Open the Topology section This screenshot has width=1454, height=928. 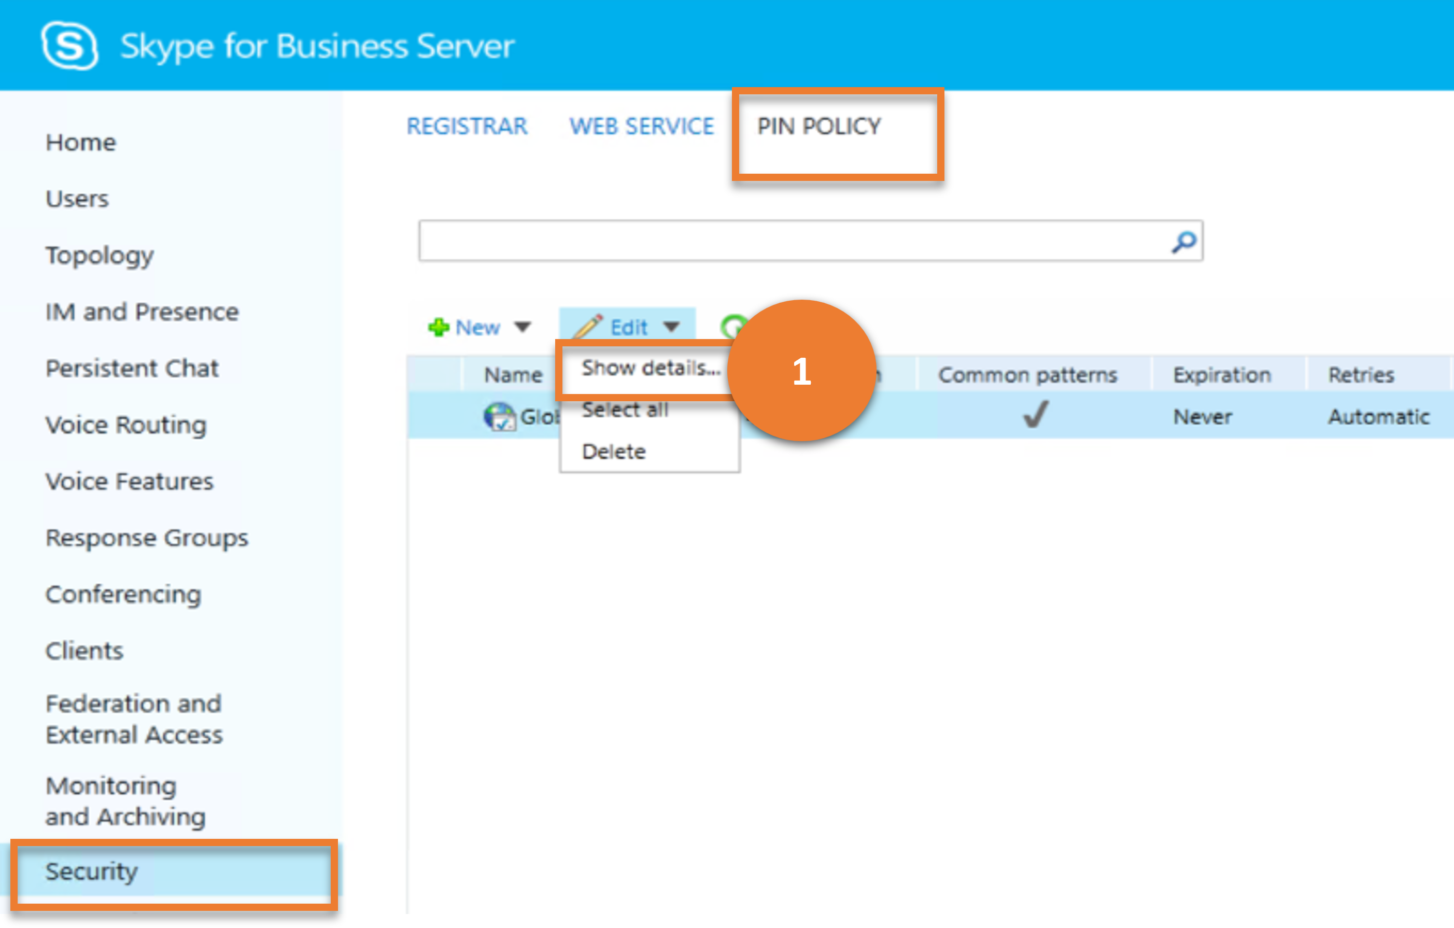100,256
